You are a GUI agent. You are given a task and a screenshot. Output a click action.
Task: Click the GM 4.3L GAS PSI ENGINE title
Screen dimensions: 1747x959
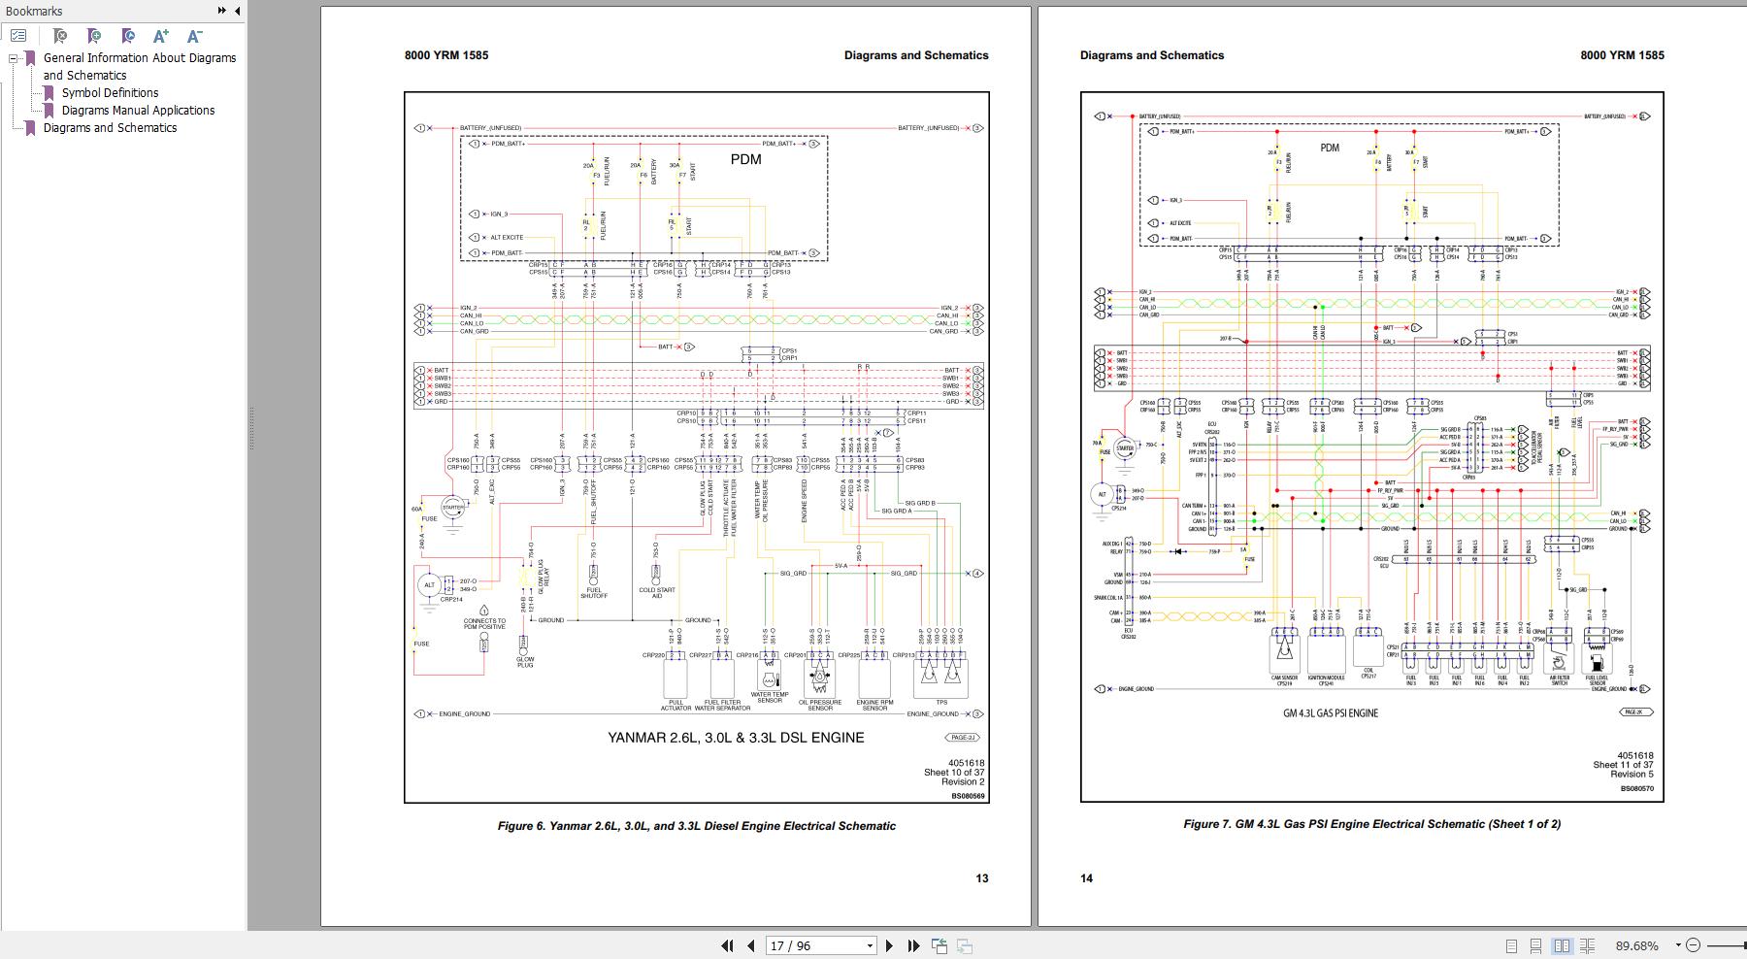(1331, 713)
